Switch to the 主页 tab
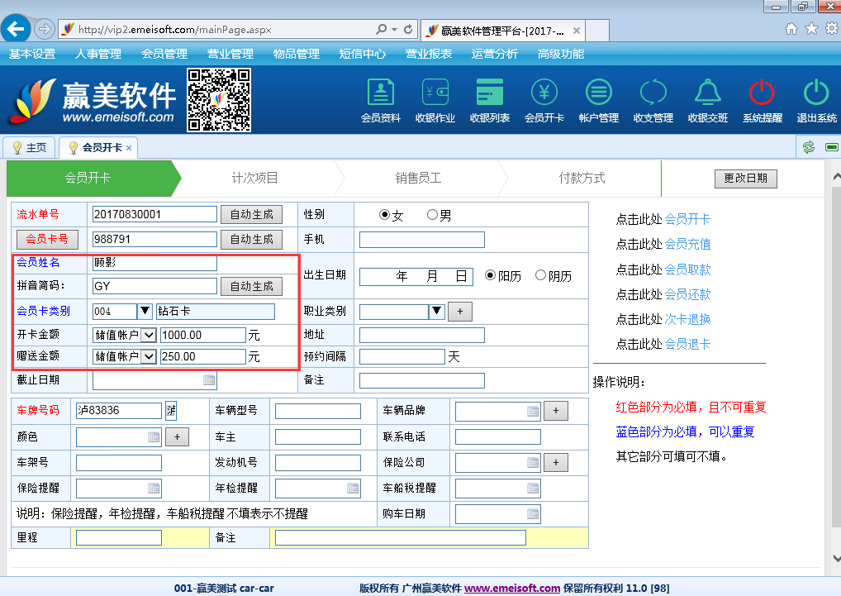 29,148
